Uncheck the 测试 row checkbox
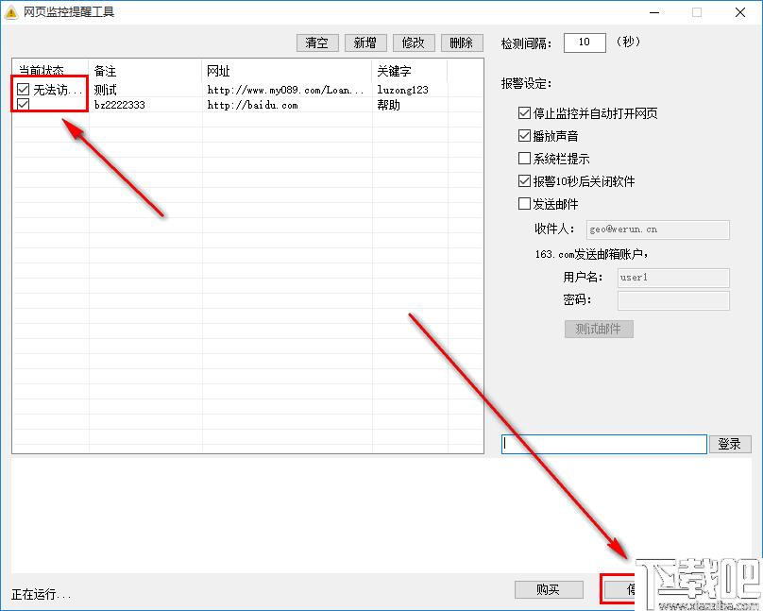763x611 pixels. 23,89
